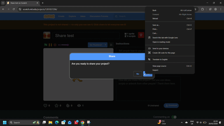Image resolution: width=224 pixels, height=126 pixels.
Task: Click the remix spiral icon
Action: point(68,106)
